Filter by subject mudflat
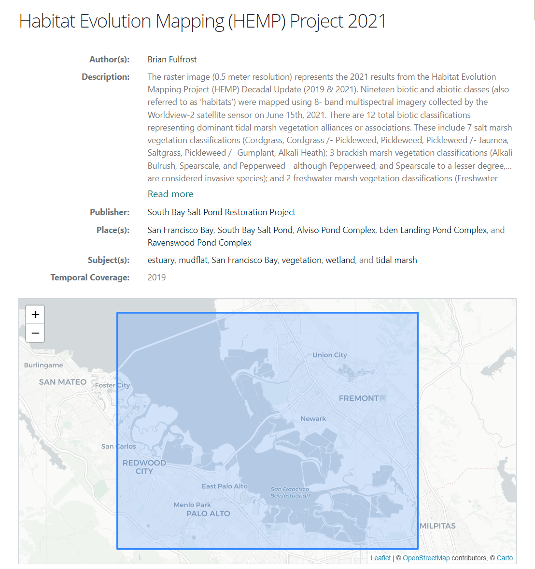This screenshot has width=535, height=569. tap(193, 260)
